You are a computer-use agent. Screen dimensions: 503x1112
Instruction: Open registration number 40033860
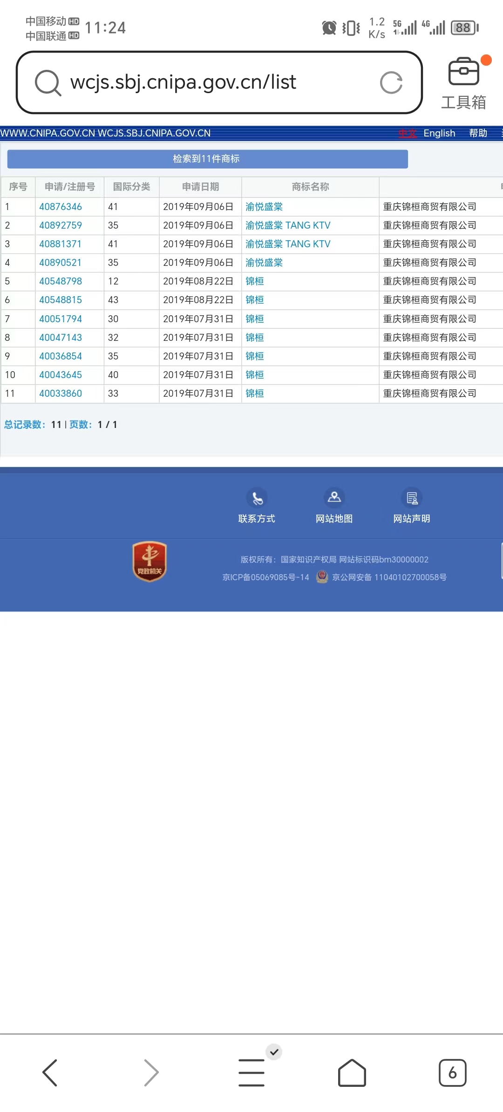(x=61, y=393)
